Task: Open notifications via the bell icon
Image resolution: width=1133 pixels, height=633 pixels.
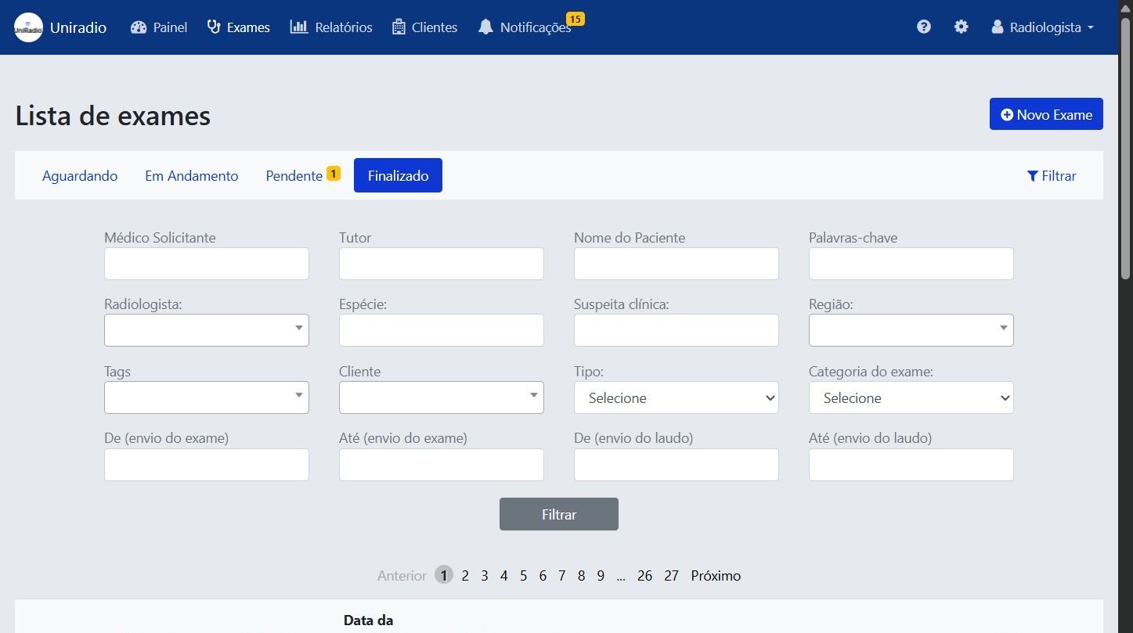Action: [485, 27]
